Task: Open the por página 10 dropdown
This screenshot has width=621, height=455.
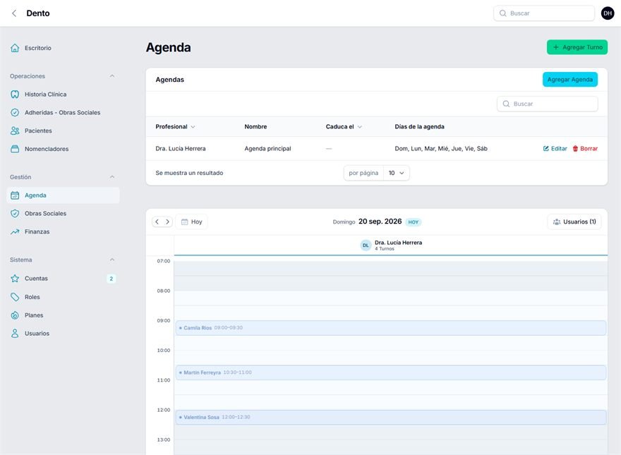Action: pyautogui.click(x=396, y=173)
